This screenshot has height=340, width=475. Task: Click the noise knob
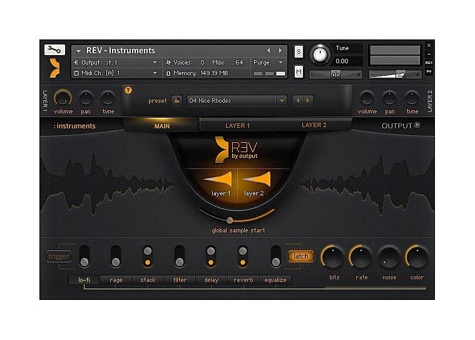click(389, 257)
